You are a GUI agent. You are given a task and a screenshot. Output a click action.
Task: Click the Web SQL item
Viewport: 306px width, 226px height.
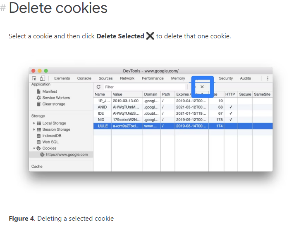click(50, 142)
